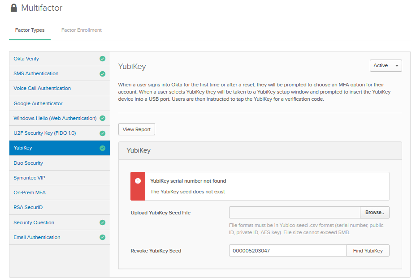The height and width of the screenshot is (278, 416).
Task: Click the green checkmark next to SMS Authentication
Action: pyautogui.click(x=102, y=74)
